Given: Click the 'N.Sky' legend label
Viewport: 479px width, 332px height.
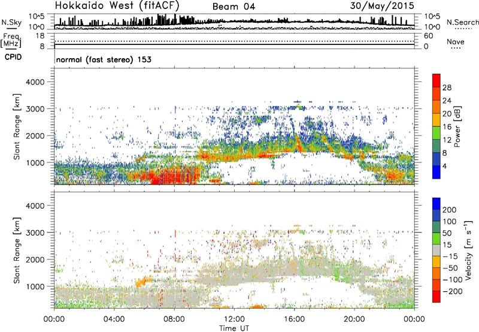Looking at the screenshot, I should point(11,22).
